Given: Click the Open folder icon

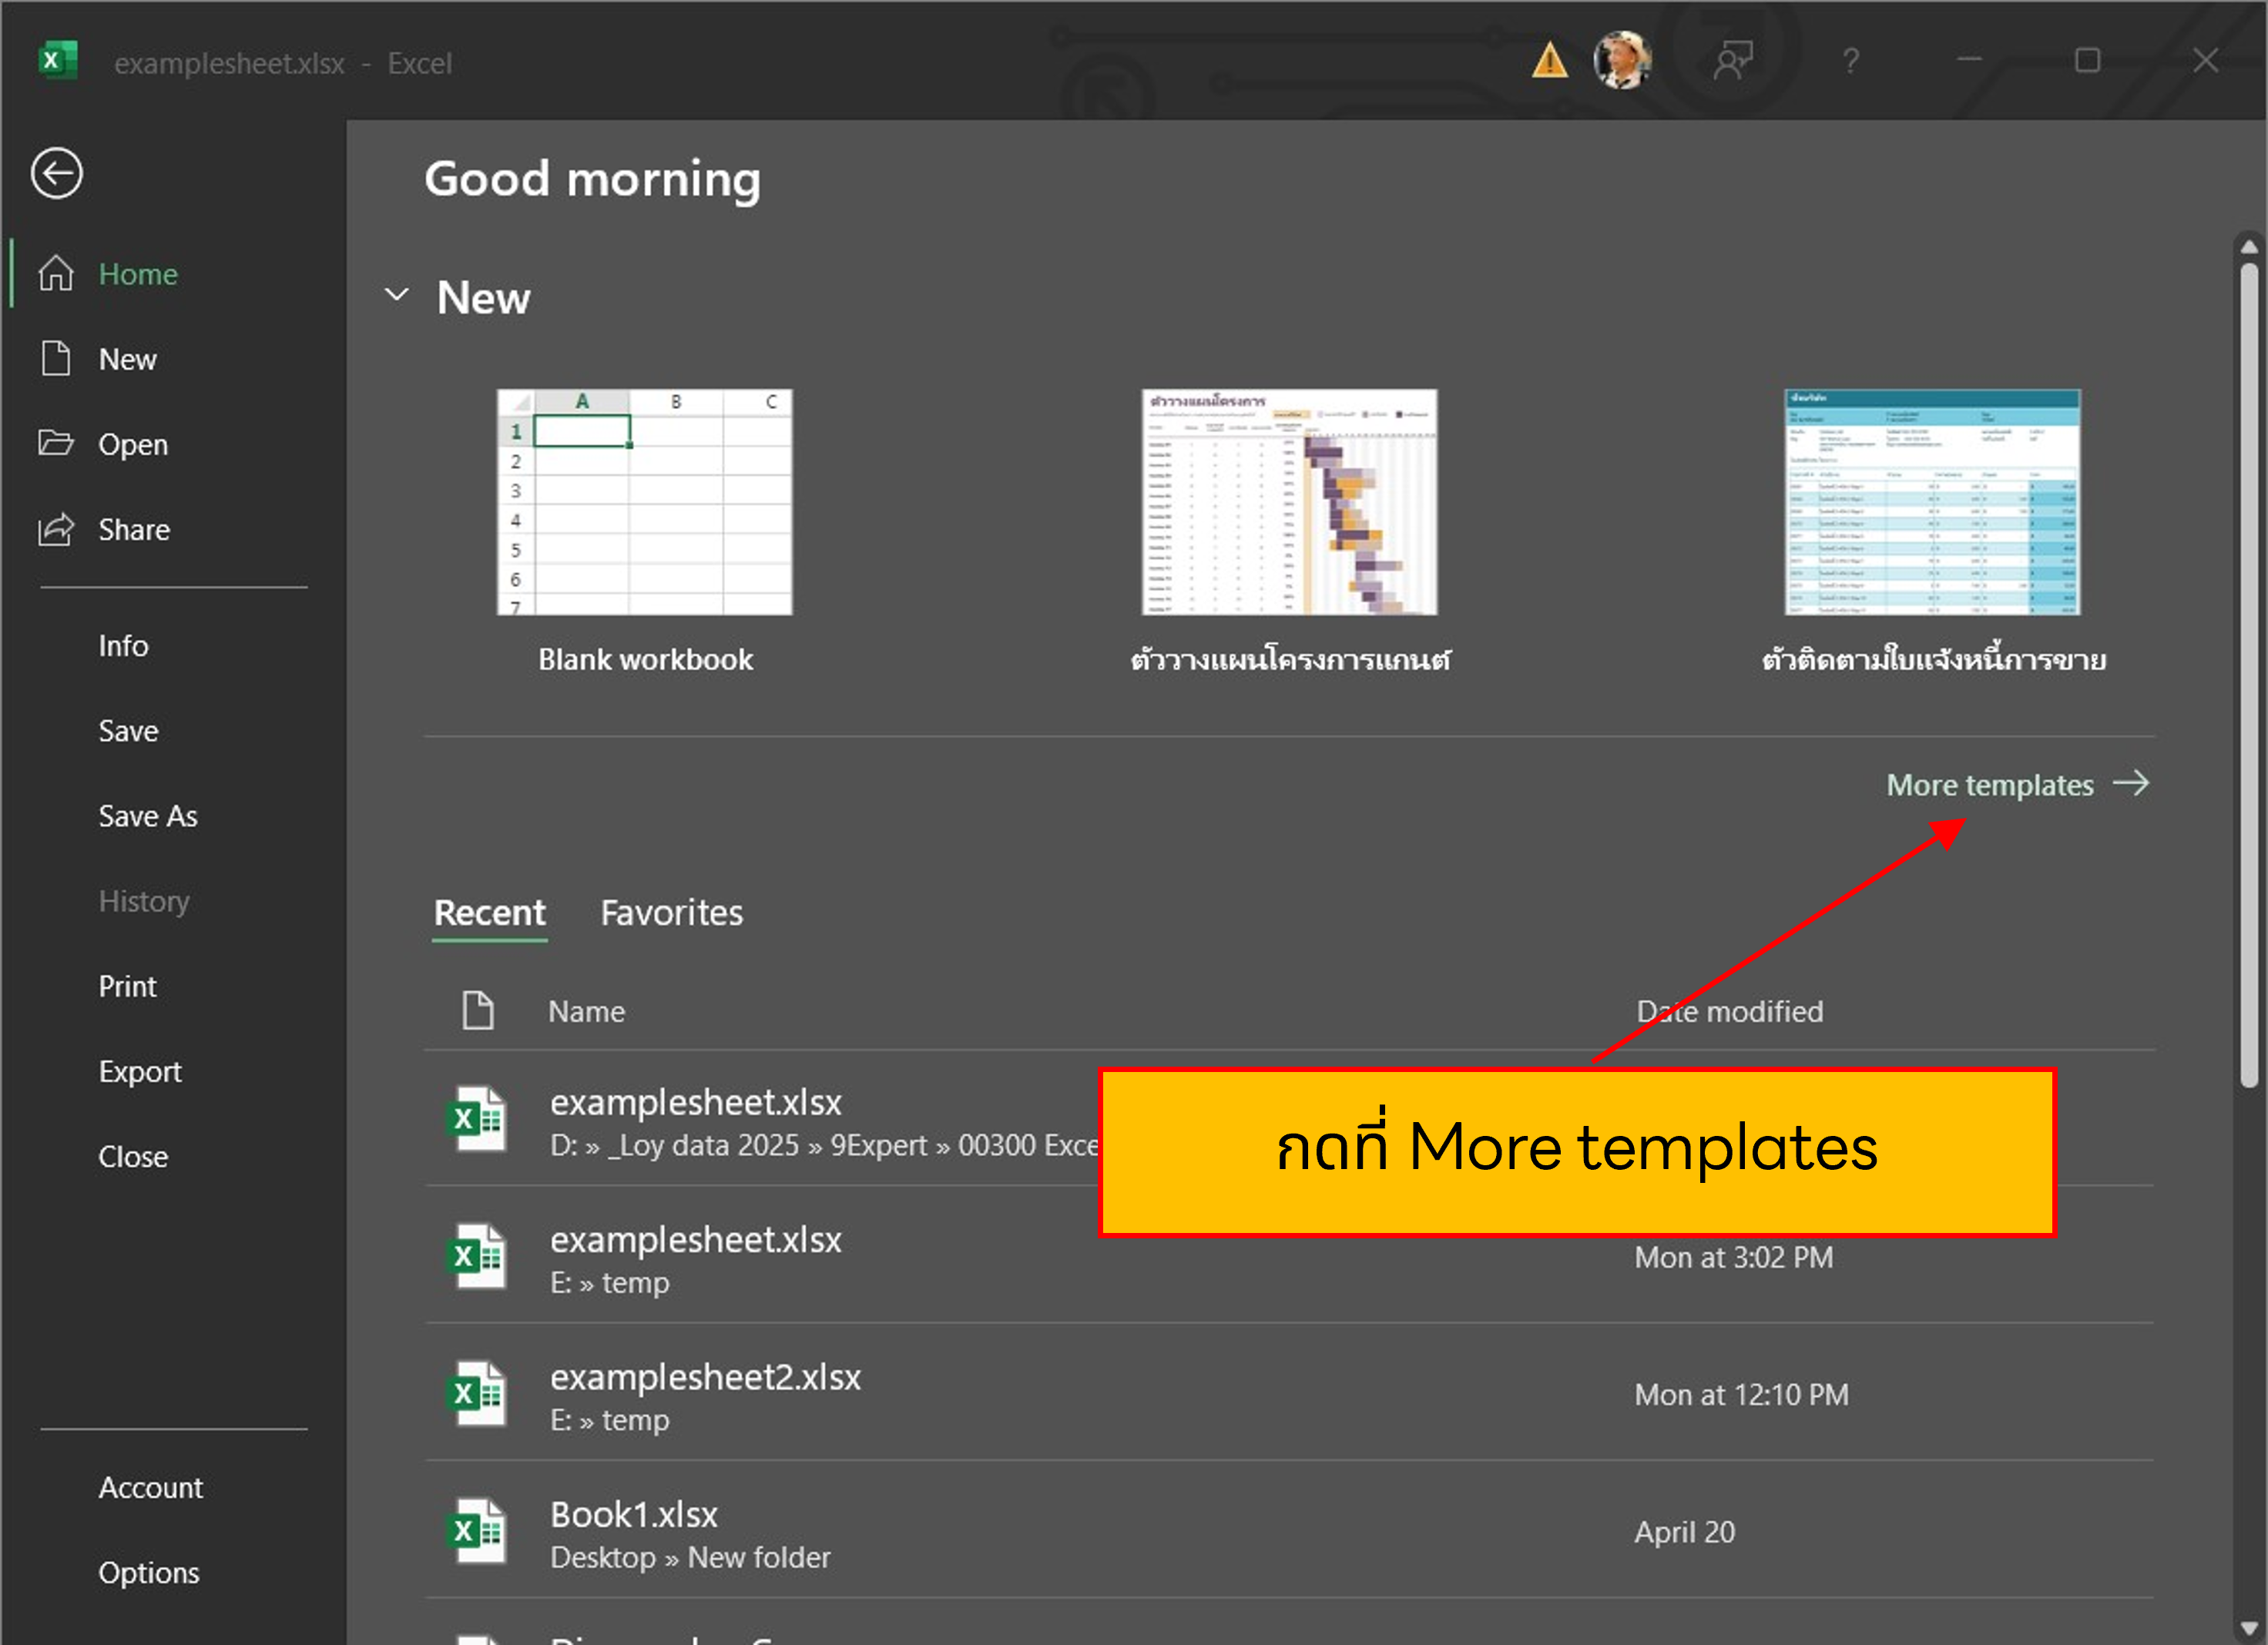Looking at the screenshot, I should pyautogui.click(x=56, y=443).
